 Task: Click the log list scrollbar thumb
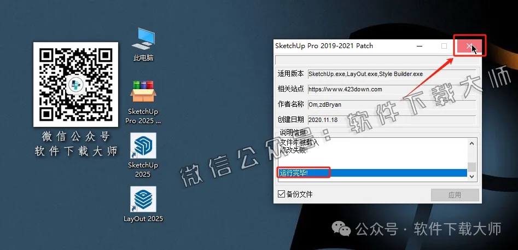coord(472,167)
